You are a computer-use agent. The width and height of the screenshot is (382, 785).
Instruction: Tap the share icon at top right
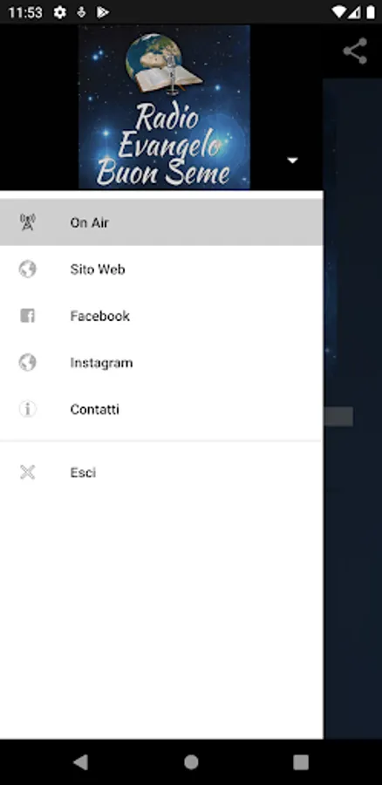[x=355, y=51]
